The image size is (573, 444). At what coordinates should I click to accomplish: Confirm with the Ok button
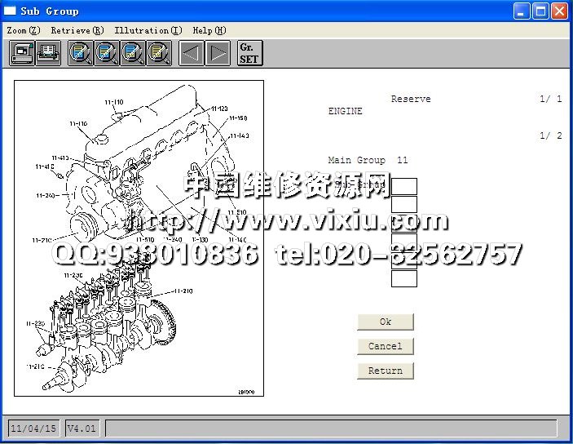coord(386,322)
